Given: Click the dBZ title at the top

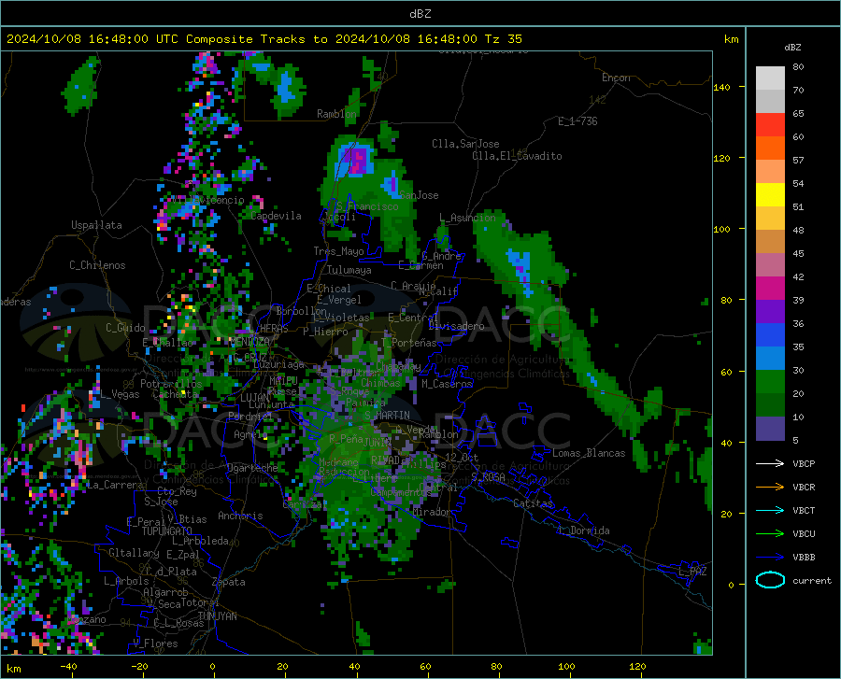Looking at the screenshot, I should click(420, 14).
